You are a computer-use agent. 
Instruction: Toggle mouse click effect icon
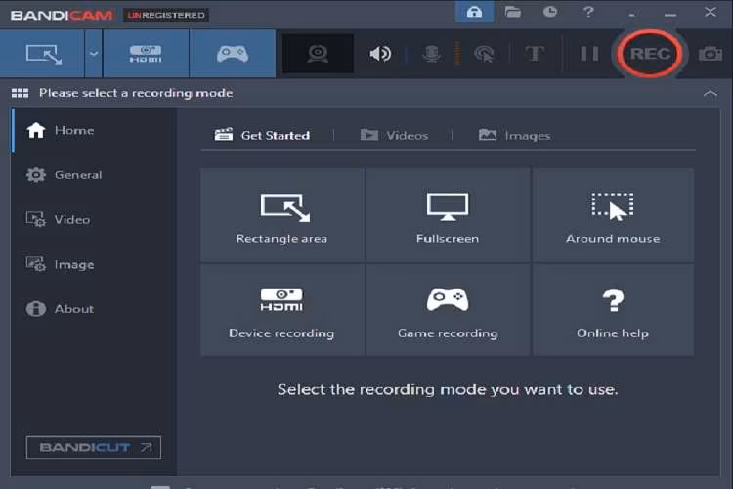click(x=484, y=54)
